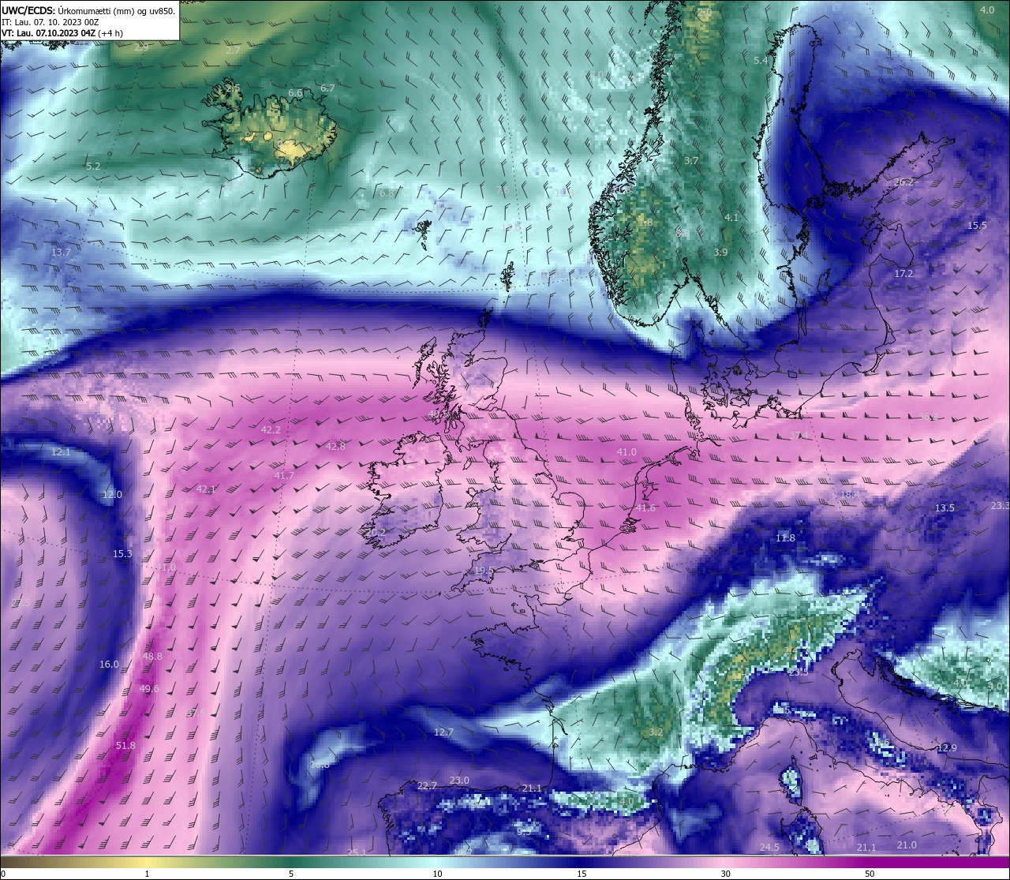Viewport: 1010px width, 880px height.
Task: Click the 12.9 value label on the map
Action: pyautogui.click(x=947, y=747)
